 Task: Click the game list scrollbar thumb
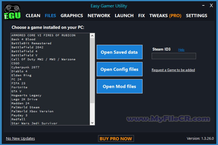(92, 71)
